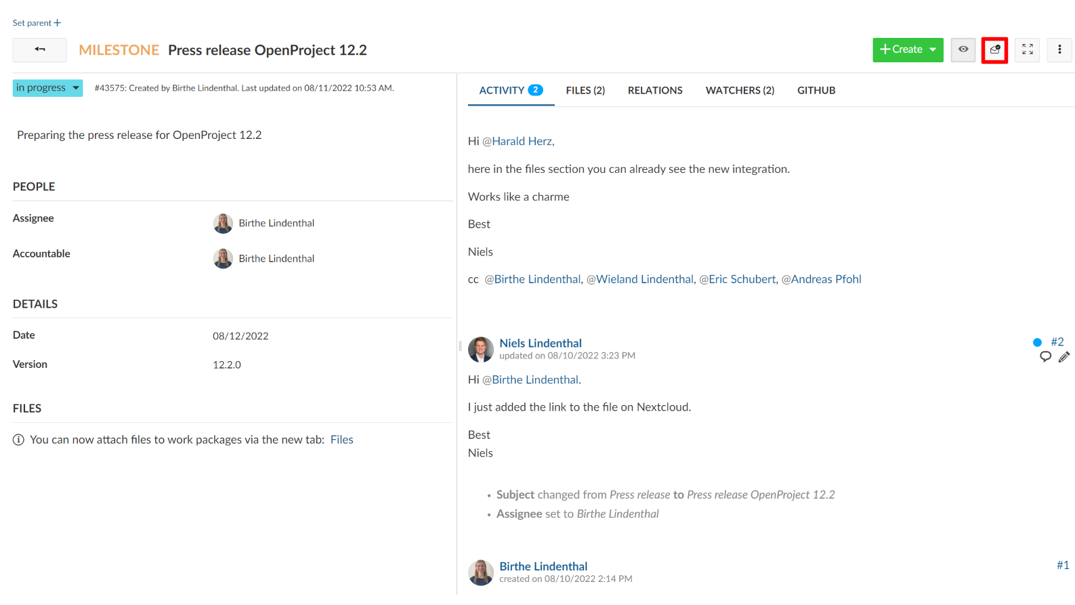The height and width of the screenshot is (605, 1075).
Task: Select the Watchers (2) tab
Action: click(x=740, y=90)
